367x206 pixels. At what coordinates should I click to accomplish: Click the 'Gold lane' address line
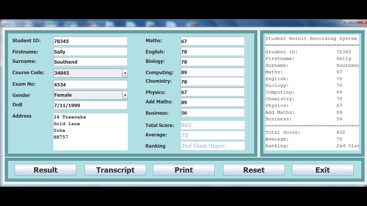pos(67,124)
